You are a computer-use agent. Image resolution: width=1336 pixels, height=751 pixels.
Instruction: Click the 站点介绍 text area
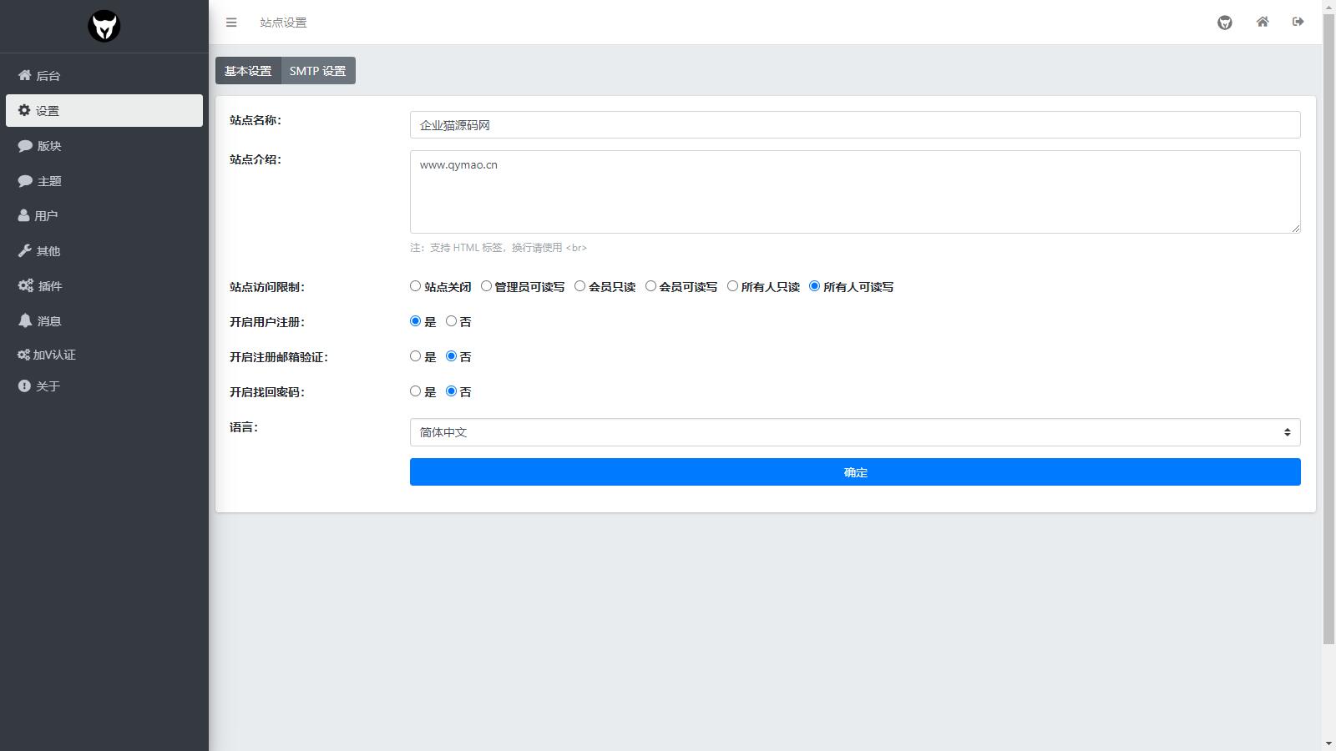pos(854,192)
